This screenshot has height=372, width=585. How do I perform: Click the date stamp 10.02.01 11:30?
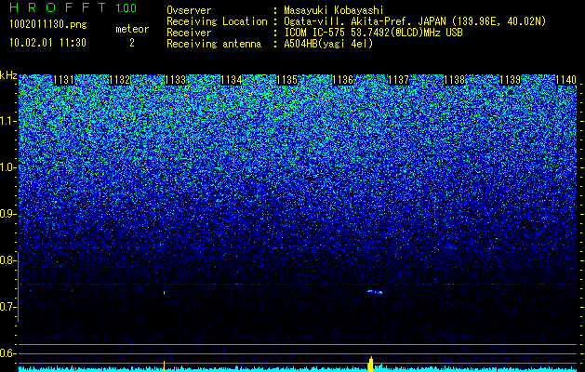pyautogui.click(x=47, y=43)
